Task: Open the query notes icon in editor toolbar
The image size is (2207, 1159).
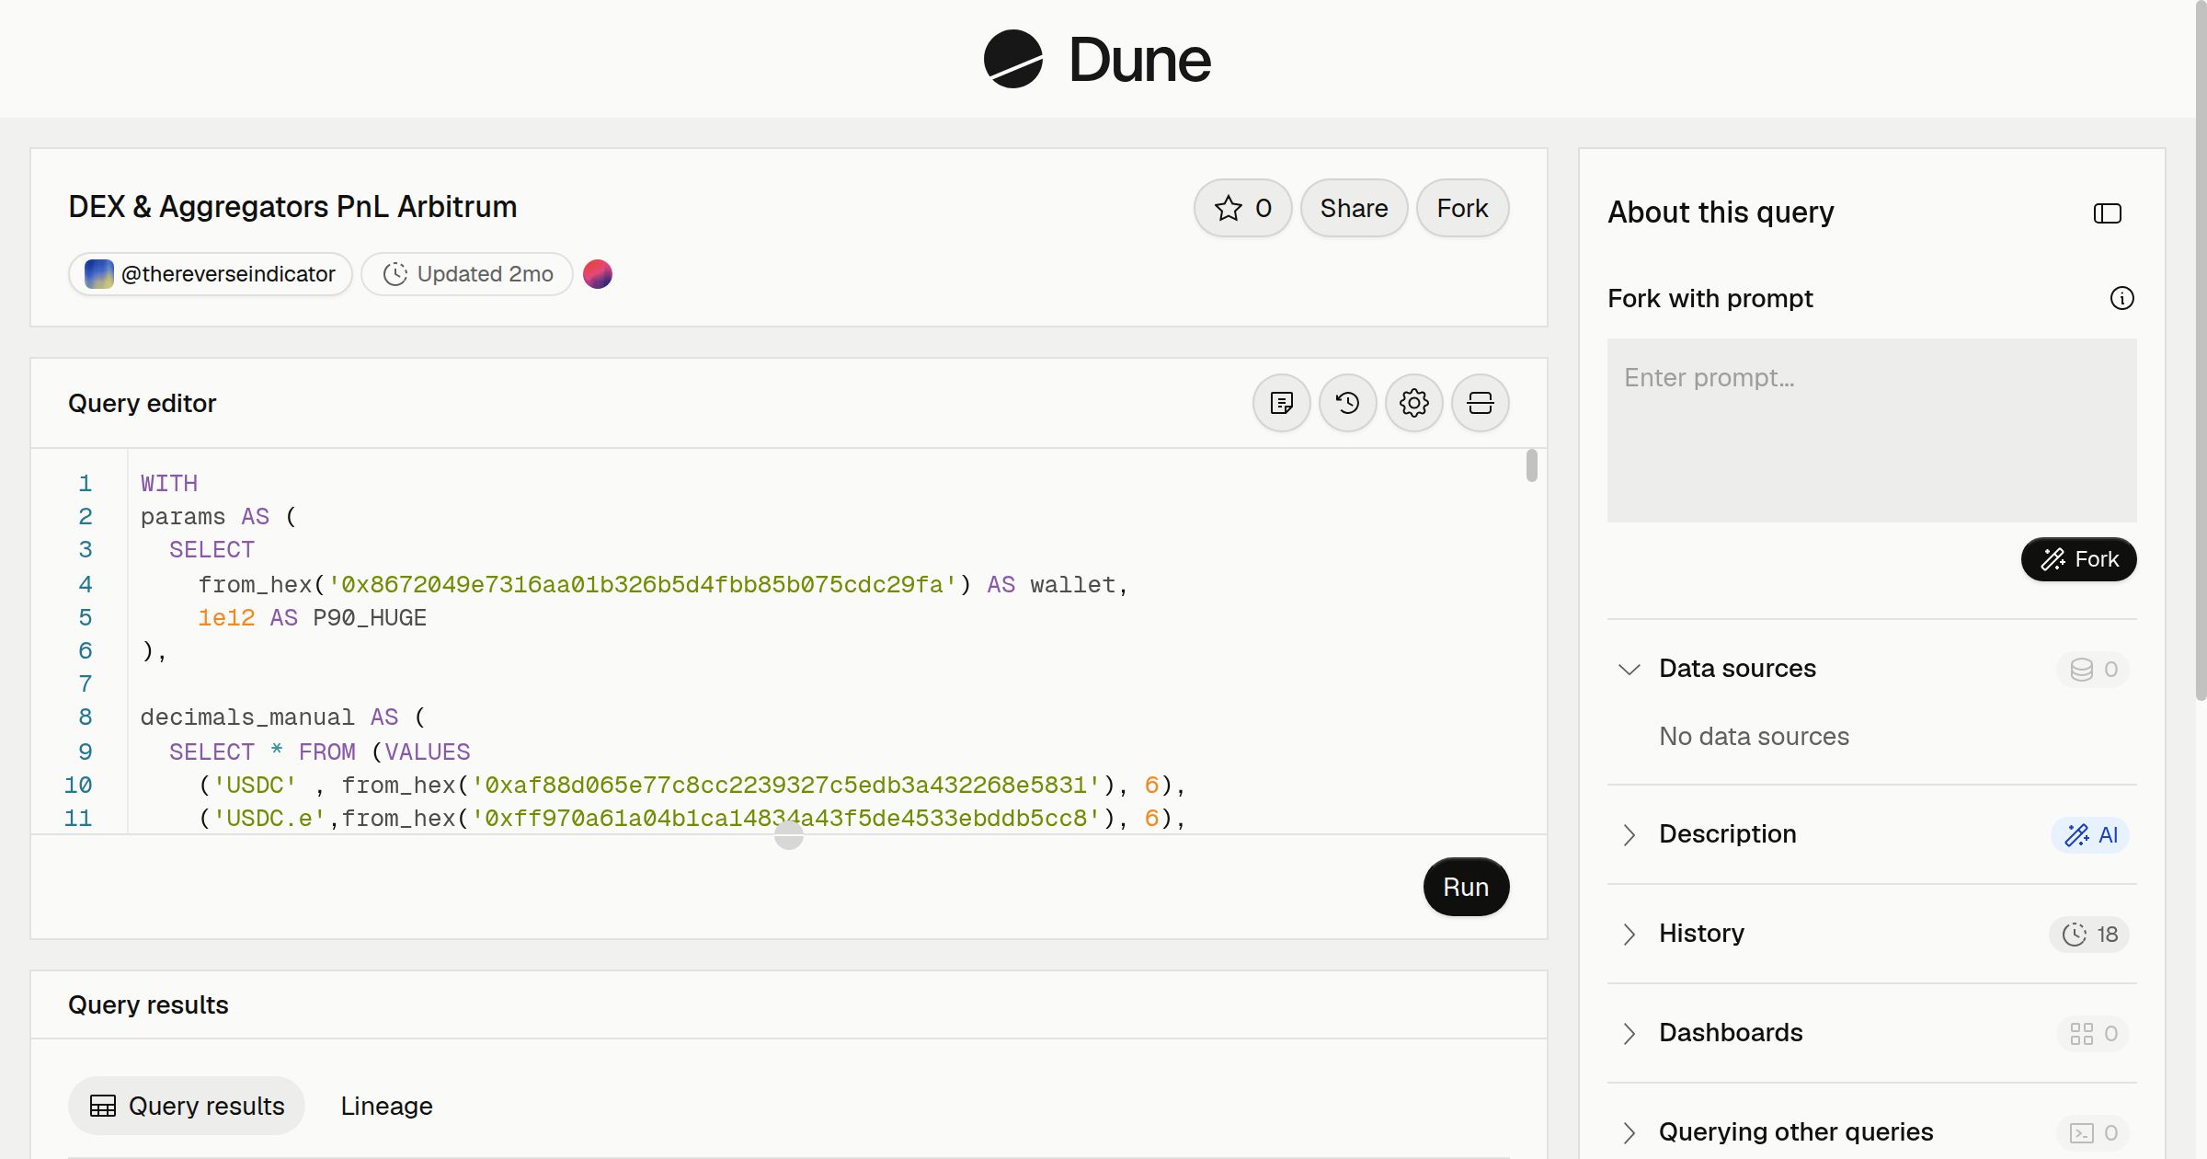Action: pyautogui.click(x=1282, y=403)
